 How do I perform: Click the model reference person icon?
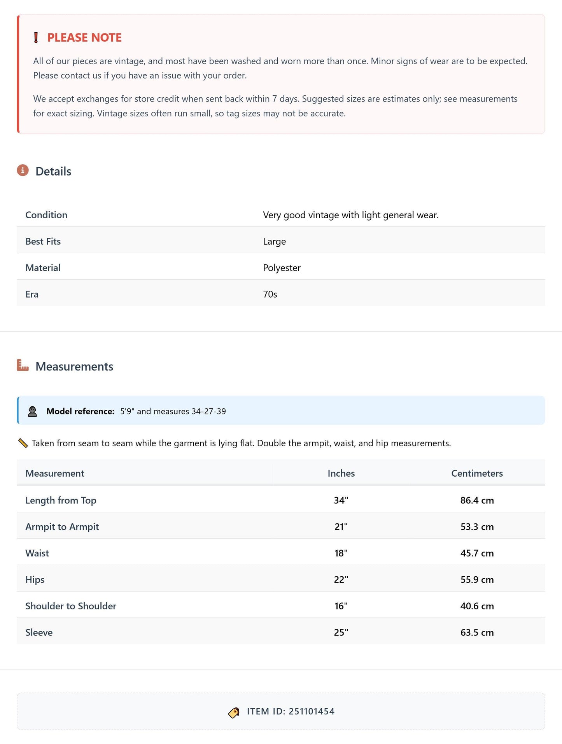33,411
